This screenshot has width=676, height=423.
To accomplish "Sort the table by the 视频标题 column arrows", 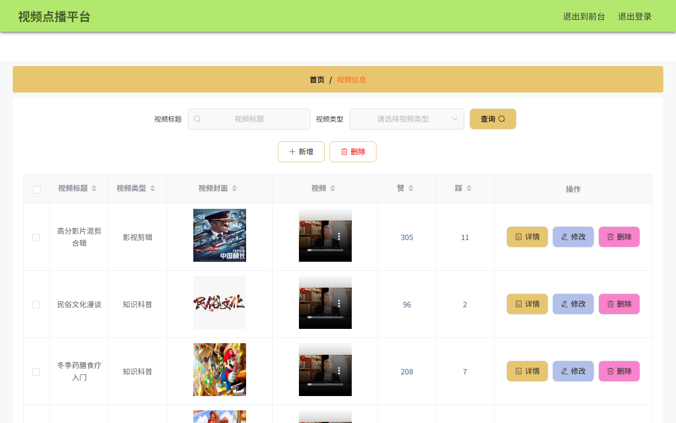I will [94, 189].
